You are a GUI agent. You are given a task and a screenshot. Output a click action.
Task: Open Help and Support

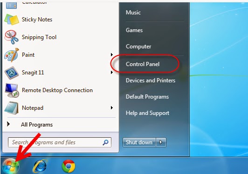(x=147, y=113)
